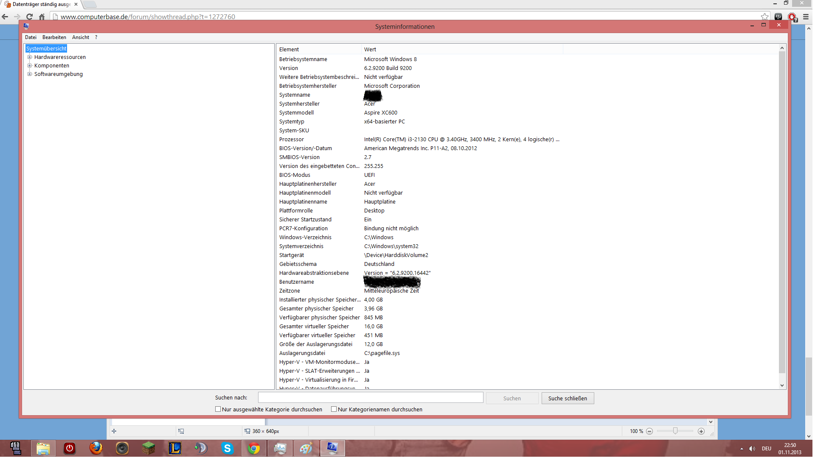This screenshot has height=458, width=815.
Task: Expand the Hardwareressourcen tree node
Action: point(30,57)
